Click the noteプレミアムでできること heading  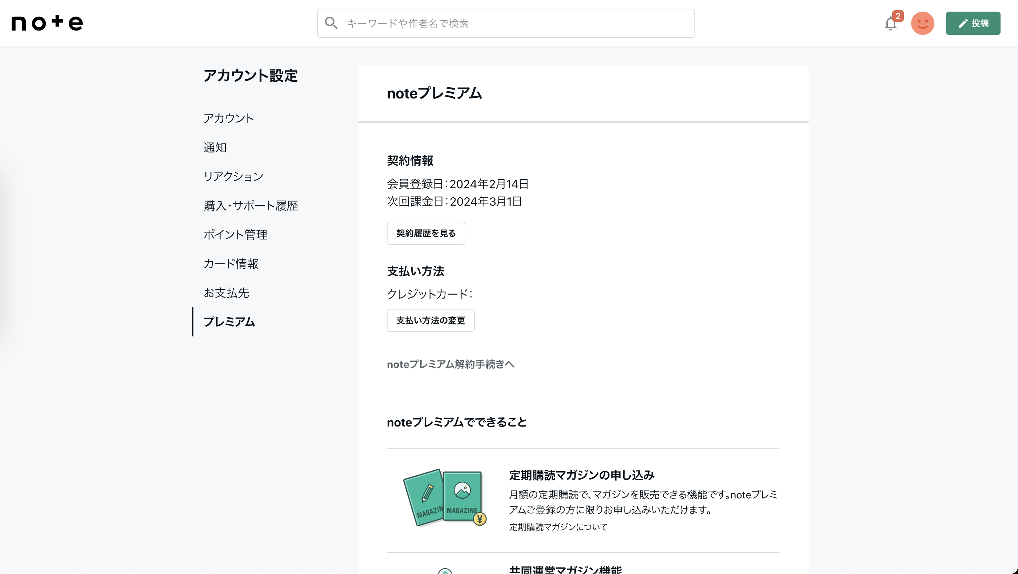pos(456,422)
